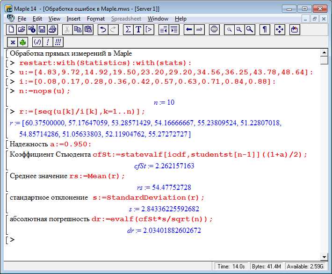Image resolution: width=332 pixels, height=274 pixels.
Task: Insert Maple input with the Sigma icon
Action: [128, 29]
